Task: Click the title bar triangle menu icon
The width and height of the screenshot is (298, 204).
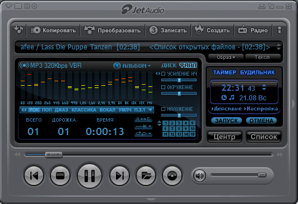Action: (8, 6)
